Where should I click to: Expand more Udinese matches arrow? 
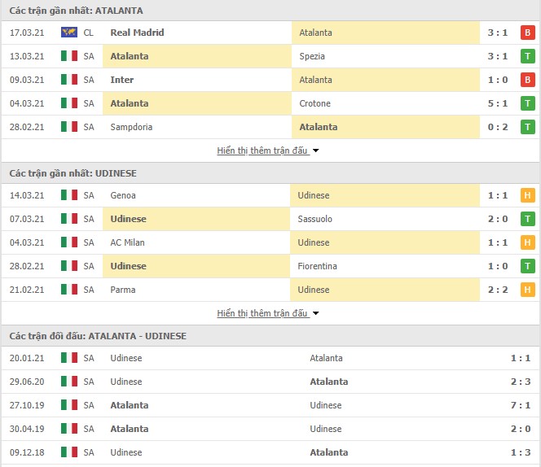pos(315,313)
